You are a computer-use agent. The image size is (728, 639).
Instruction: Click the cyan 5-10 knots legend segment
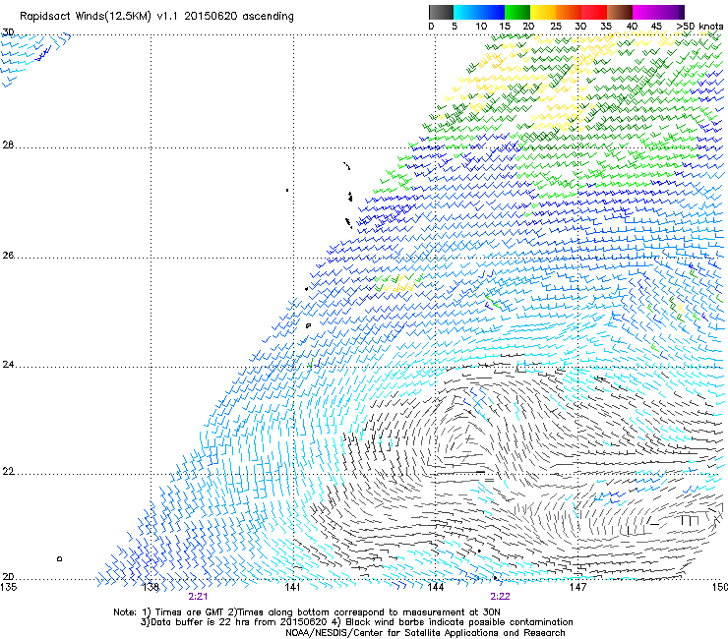pyautogui.click(x=466, y=12)
